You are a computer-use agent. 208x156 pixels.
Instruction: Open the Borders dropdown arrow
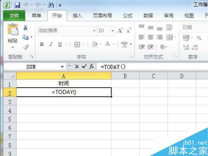coord(84,45)
